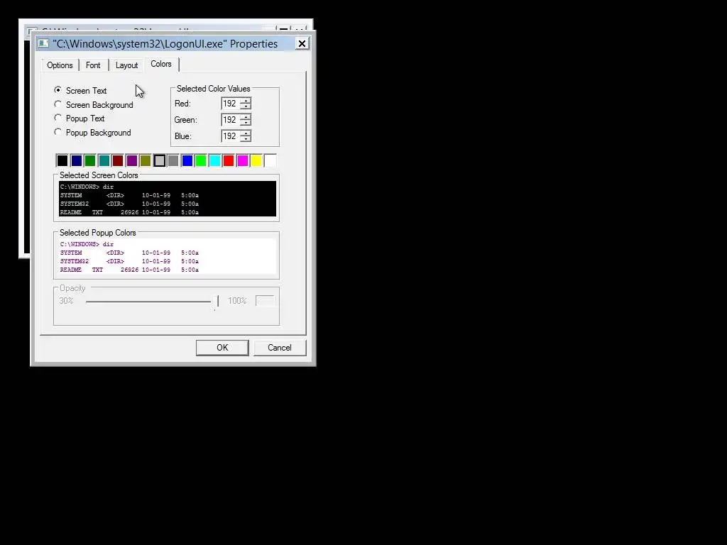The image size is (727, 545).
Task: Select the bright blue swatch
Action: click(187, 160)
